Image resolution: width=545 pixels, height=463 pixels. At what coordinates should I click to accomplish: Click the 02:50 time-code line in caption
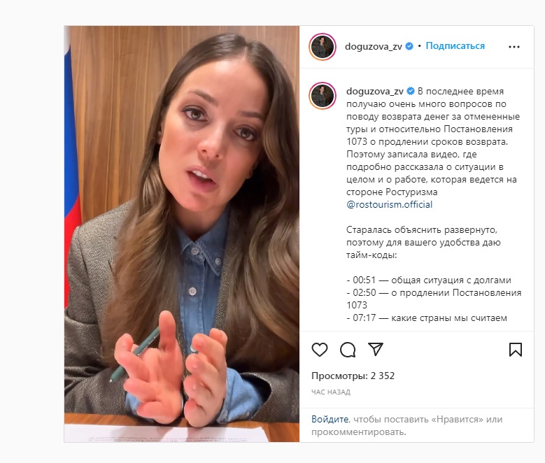click(434, 299)
